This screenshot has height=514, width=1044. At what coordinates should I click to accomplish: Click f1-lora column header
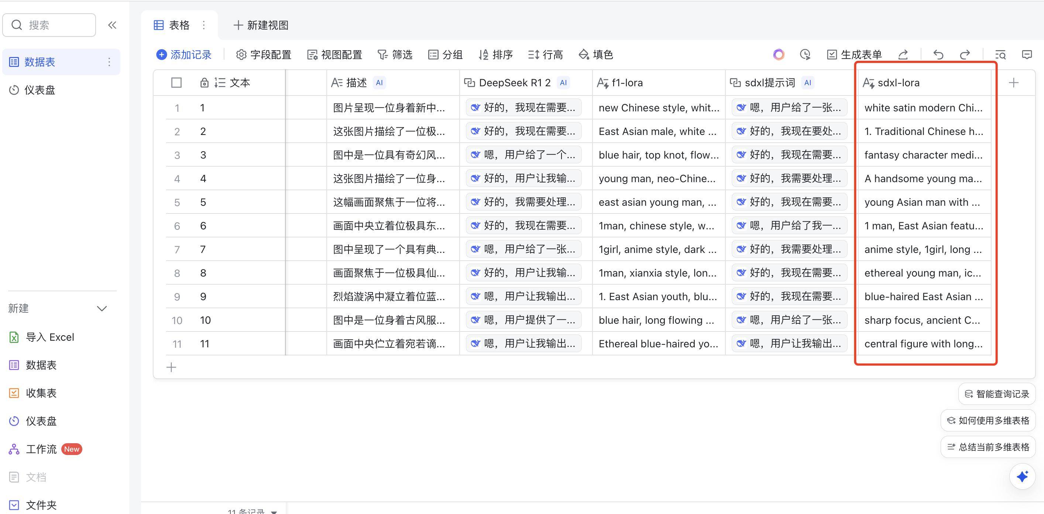pyautogui.click(x=659, y=83)
